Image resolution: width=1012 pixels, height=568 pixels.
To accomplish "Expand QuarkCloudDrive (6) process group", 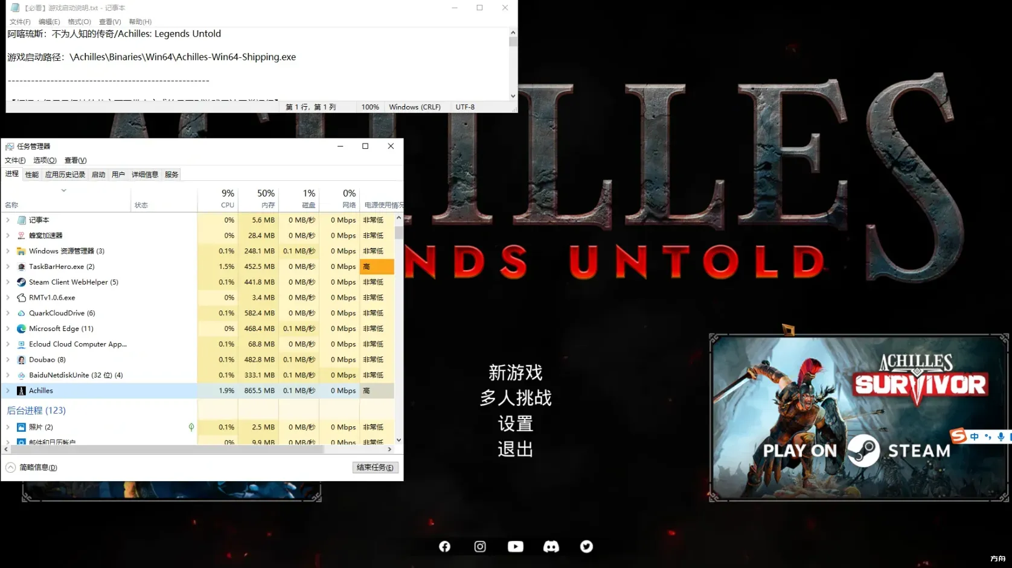I will 8,313.
